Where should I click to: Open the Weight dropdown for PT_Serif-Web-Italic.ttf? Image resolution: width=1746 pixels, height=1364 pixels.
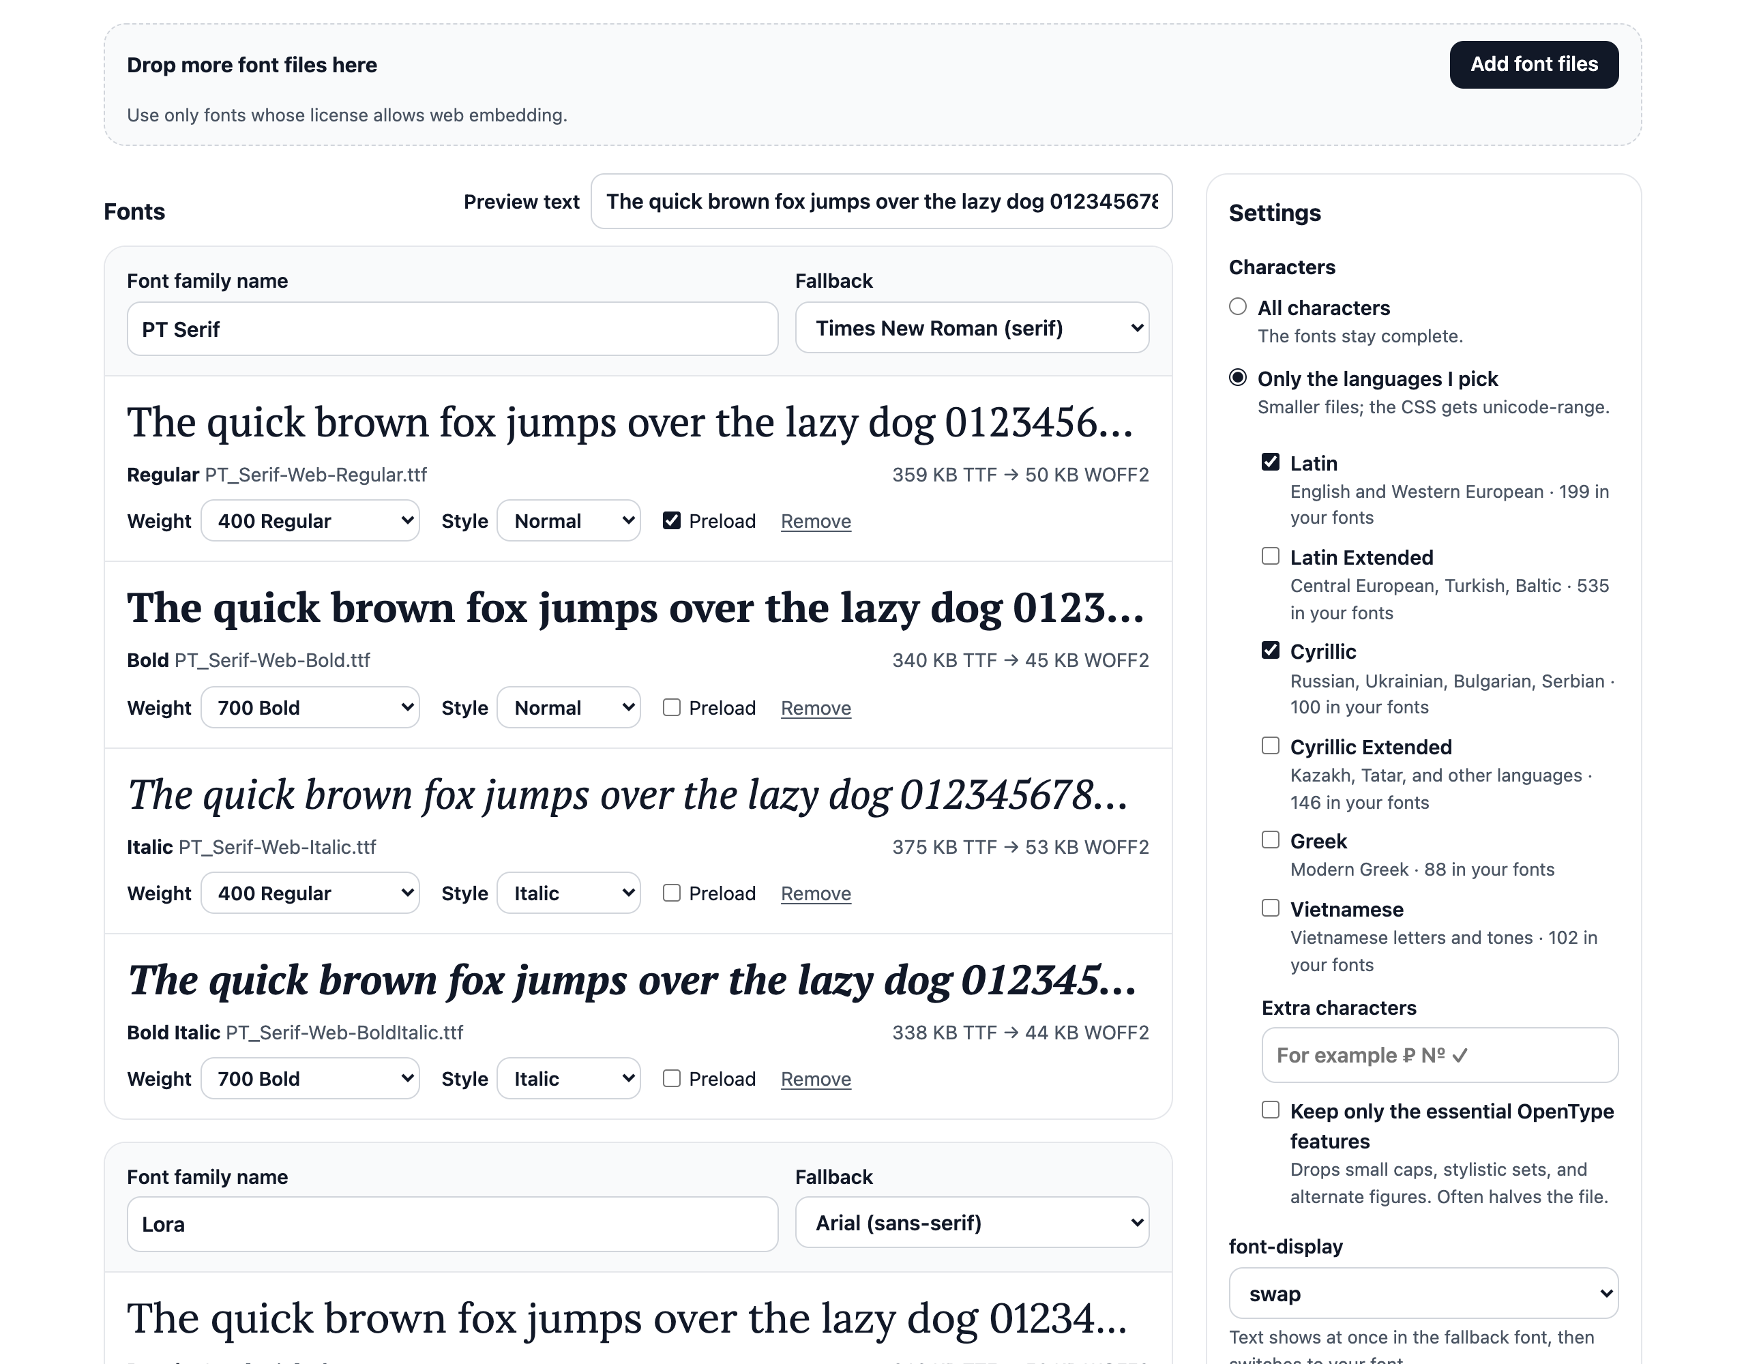coord(310,893)
